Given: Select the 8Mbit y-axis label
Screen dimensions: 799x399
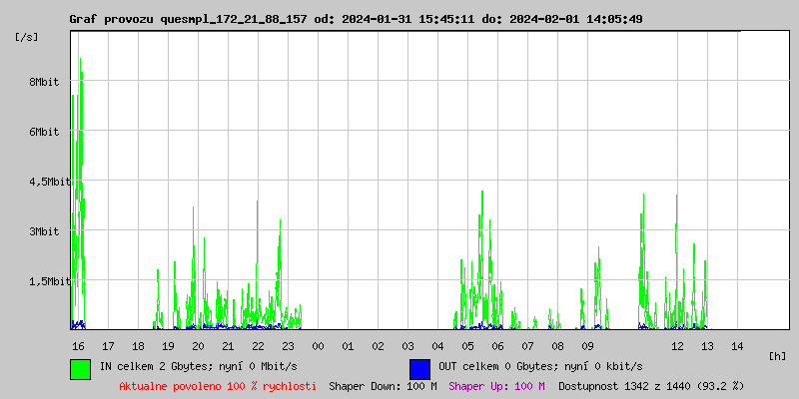Looking at the screenshot, I should [44, 82].
